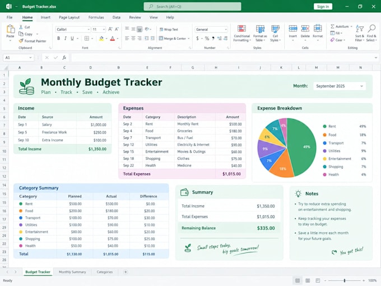The height and width of the screenshot is (286, 381).
Task: Apply the yellow fill color bucket
Action: 101,39
